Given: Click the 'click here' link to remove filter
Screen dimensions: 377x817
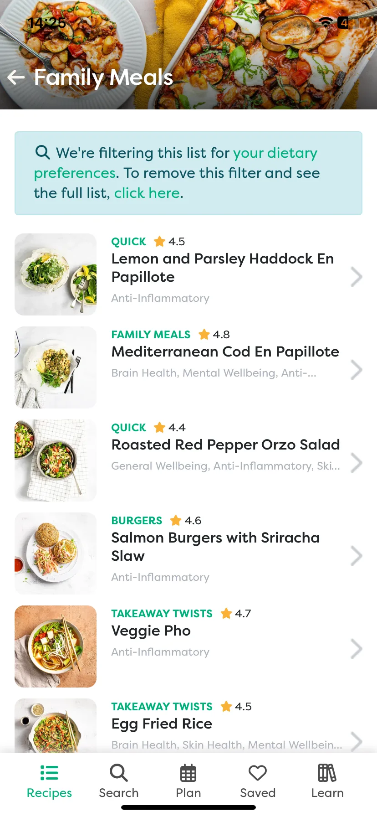Looking at the screenshot, I should point(147,193).
